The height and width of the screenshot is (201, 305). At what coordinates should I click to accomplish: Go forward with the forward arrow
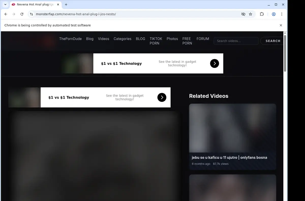point(14,14)
